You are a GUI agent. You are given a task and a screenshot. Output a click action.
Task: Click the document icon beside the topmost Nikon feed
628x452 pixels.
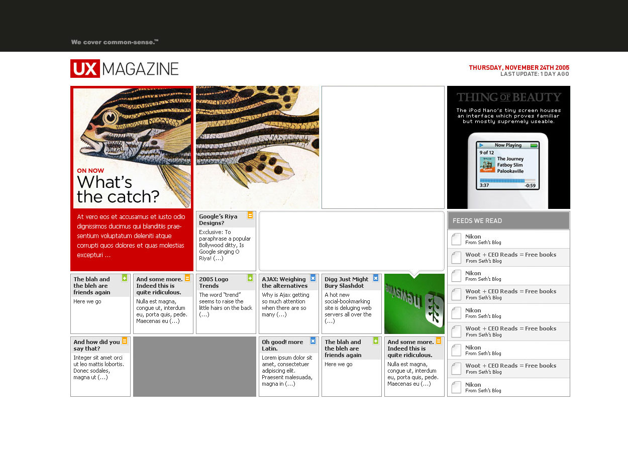point(456,239)
